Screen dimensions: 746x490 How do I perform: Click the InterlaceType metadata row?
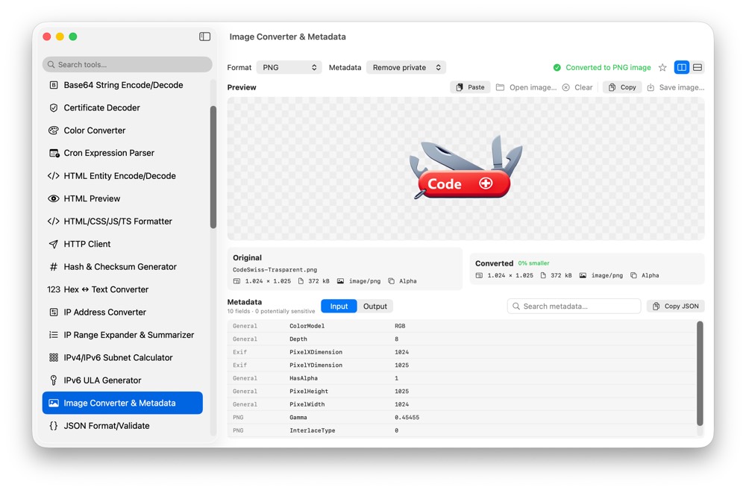[462, 430]
